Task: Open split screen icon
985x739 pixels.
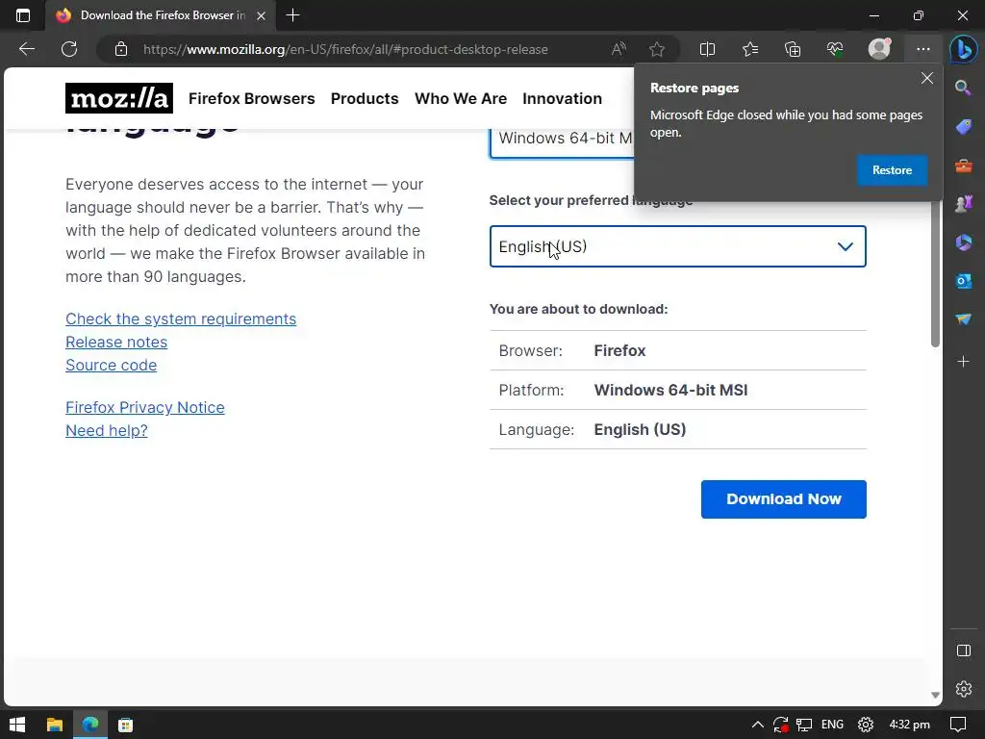Action: click(707, 49)
